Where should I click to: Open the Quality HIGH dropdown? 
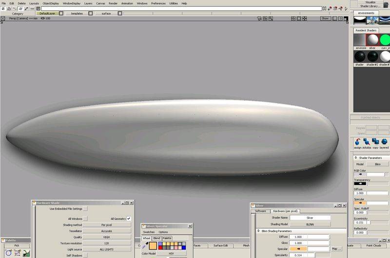[x=107, y=237]
